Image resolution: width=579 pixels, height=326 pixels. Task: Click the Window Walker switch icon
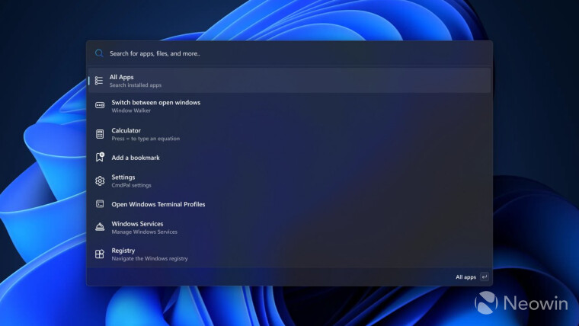pos(100,106)
